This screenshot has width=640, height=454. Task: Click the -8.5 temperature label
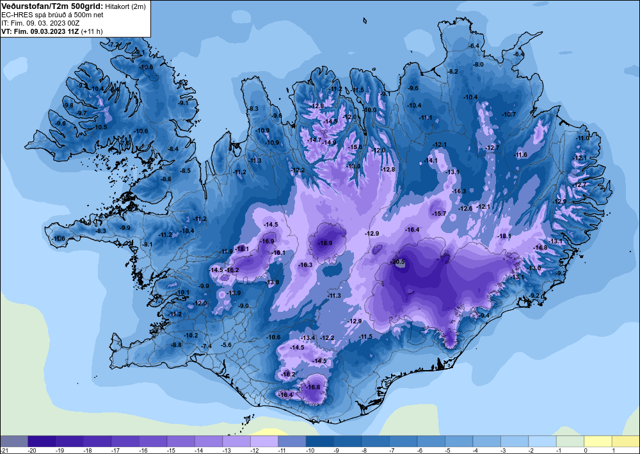(186, 171)
